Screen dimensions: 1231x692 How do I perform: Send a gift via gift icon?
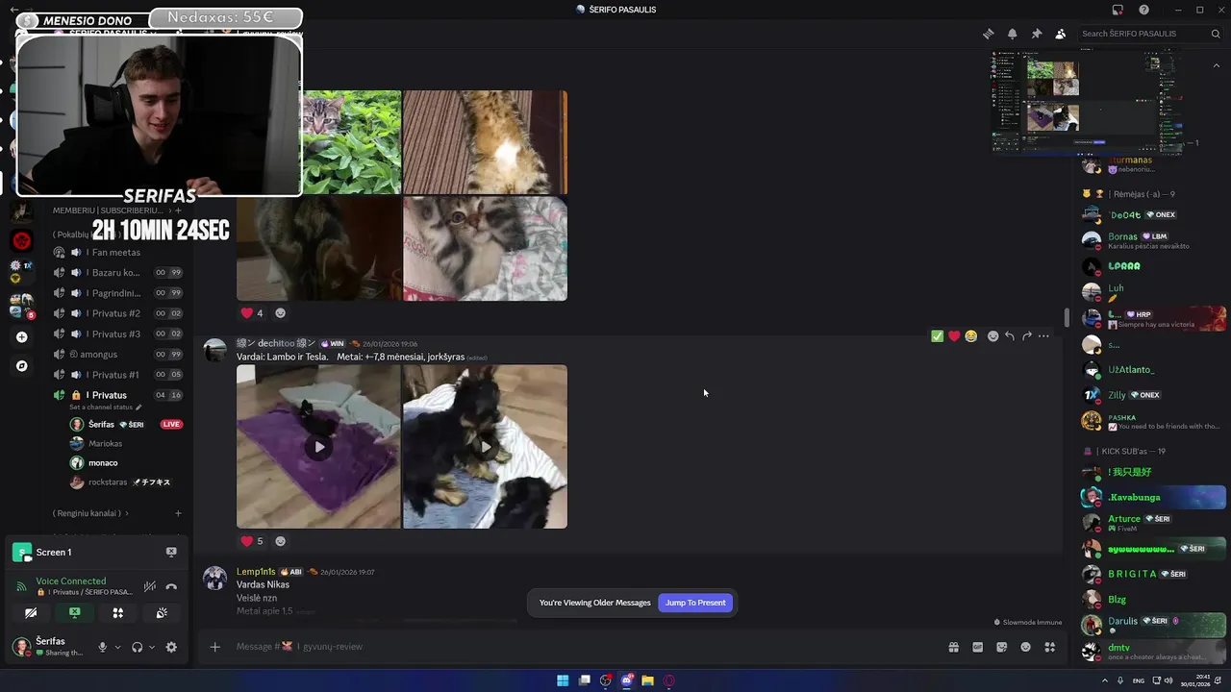[x=953, y=647]
